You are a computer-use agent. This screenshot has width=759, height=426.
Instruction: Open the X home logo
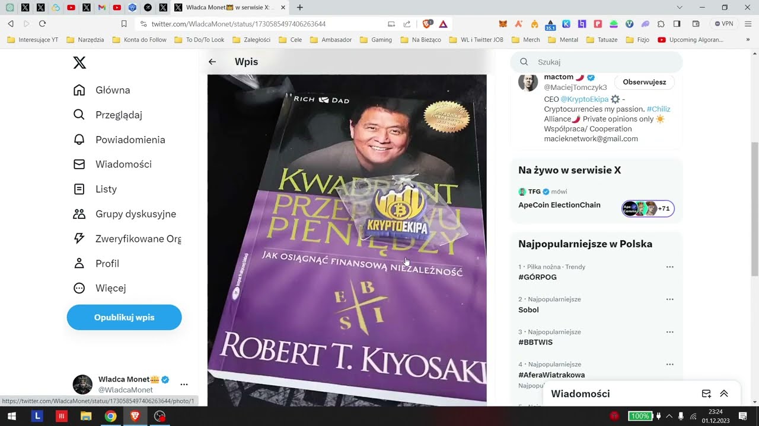(79, 63)
